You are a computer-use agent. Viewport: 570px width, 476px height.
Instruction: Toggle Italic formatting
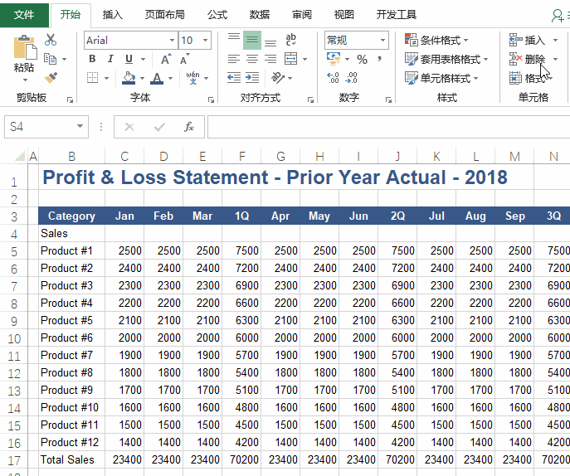110,59
